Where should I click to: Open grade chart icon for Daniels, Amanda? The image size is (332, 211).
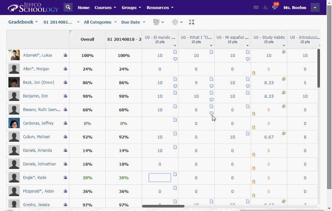[65, 150]
